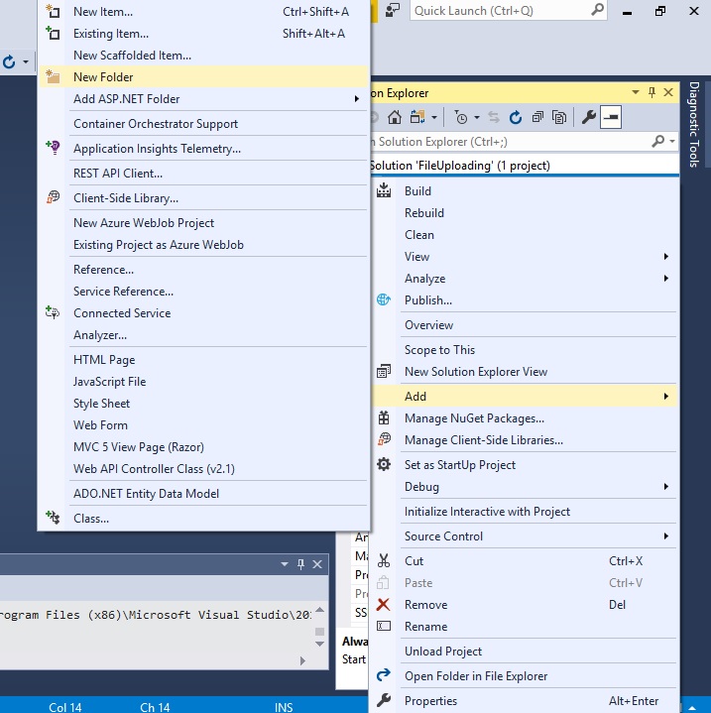Viewport: 711px width, 713px height.
Task: Choose REST API Client...
Action: point(203,174)
